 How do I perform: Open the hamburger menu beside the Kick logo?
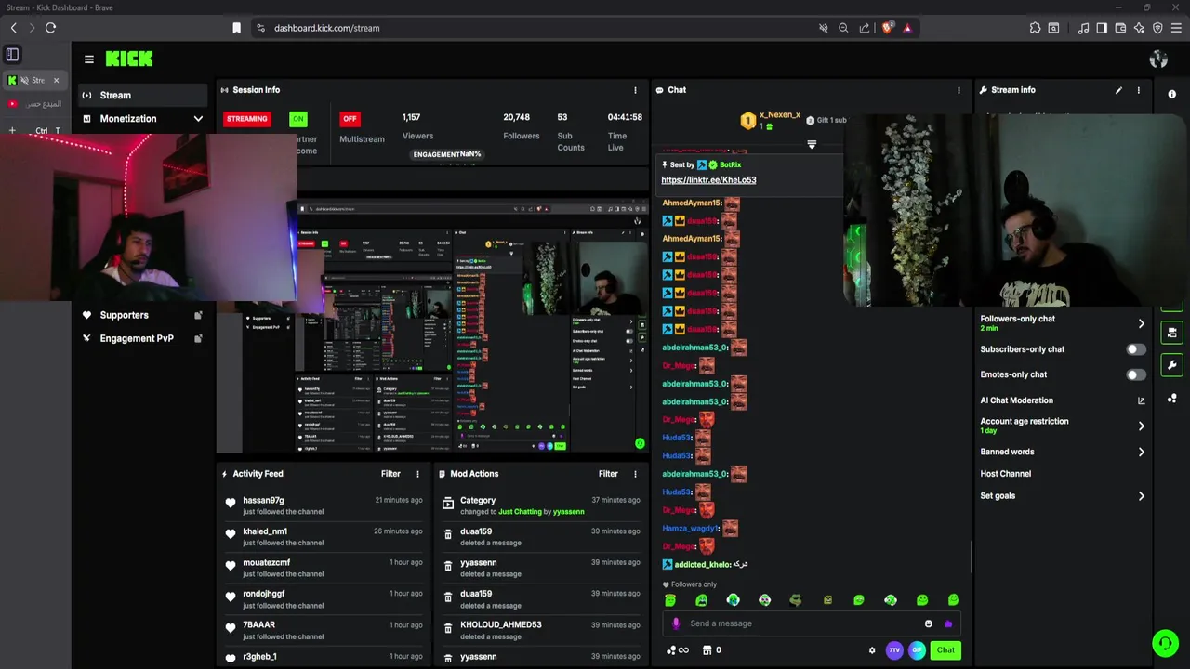(x=89, y=59)
